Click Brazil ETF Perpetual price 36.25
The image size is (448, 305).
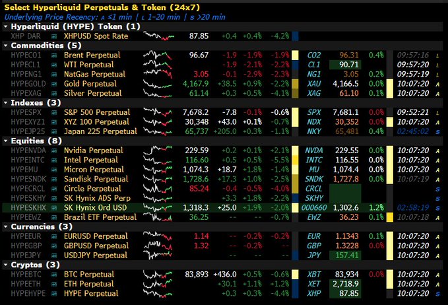click(x=199, y=217)
